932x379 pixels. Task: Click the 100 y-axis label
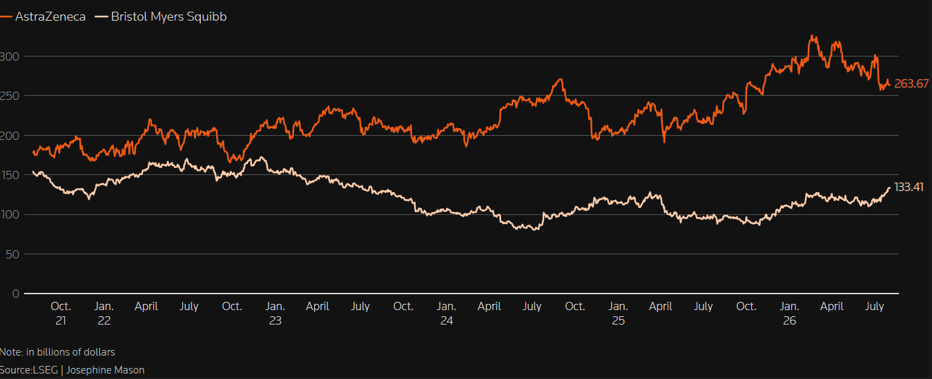(x=9, y=215)
